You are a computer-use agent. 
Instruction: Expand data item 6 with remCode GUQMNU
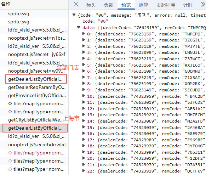tap(84, 71)
